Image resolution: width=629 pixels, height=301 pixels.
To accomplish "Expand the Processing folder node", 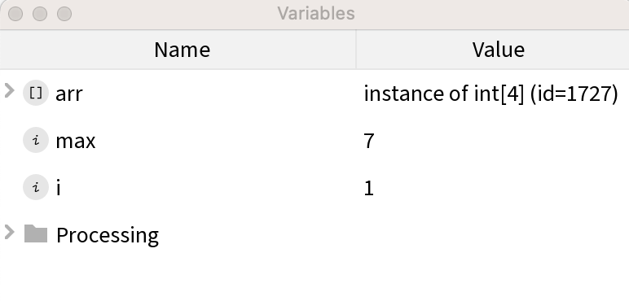I will (x=9, y=232).
